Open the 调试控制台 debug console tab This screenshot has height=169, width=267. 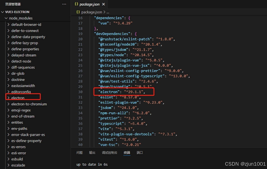109,153
